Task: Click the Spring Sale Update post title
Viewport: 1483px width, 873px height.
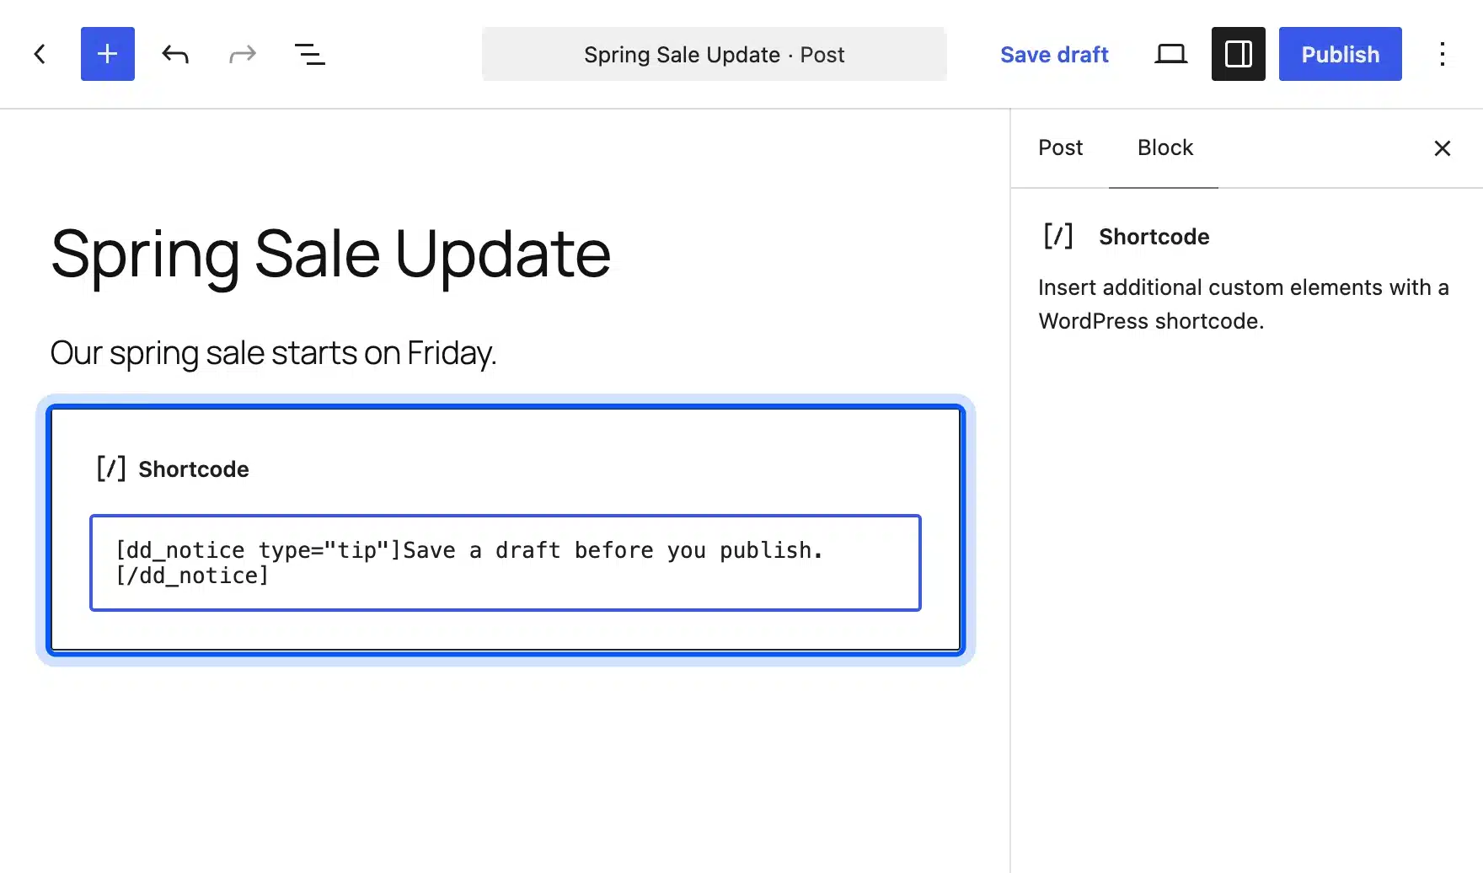Action: 330,254
